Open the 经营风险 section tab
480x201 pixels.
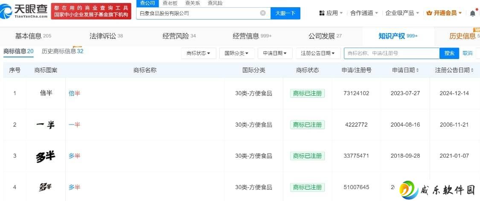pyautogui.click(x=179, y=36)
